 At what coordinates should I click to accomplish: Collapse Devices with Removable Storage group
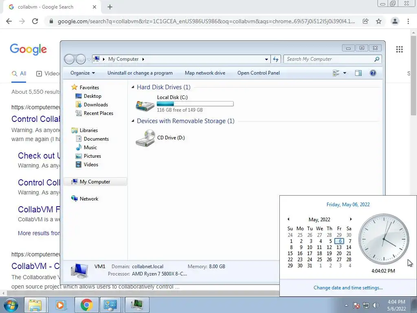tap(133, 121)
